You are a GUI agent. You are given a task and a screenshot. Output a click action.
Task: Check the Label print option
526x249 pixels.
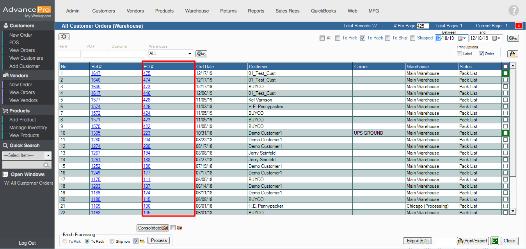[460, 54]
